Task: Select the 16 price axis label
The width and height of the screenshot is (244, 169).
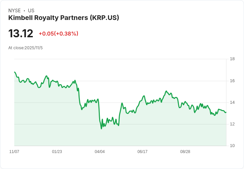Action: tap(232, 81)
